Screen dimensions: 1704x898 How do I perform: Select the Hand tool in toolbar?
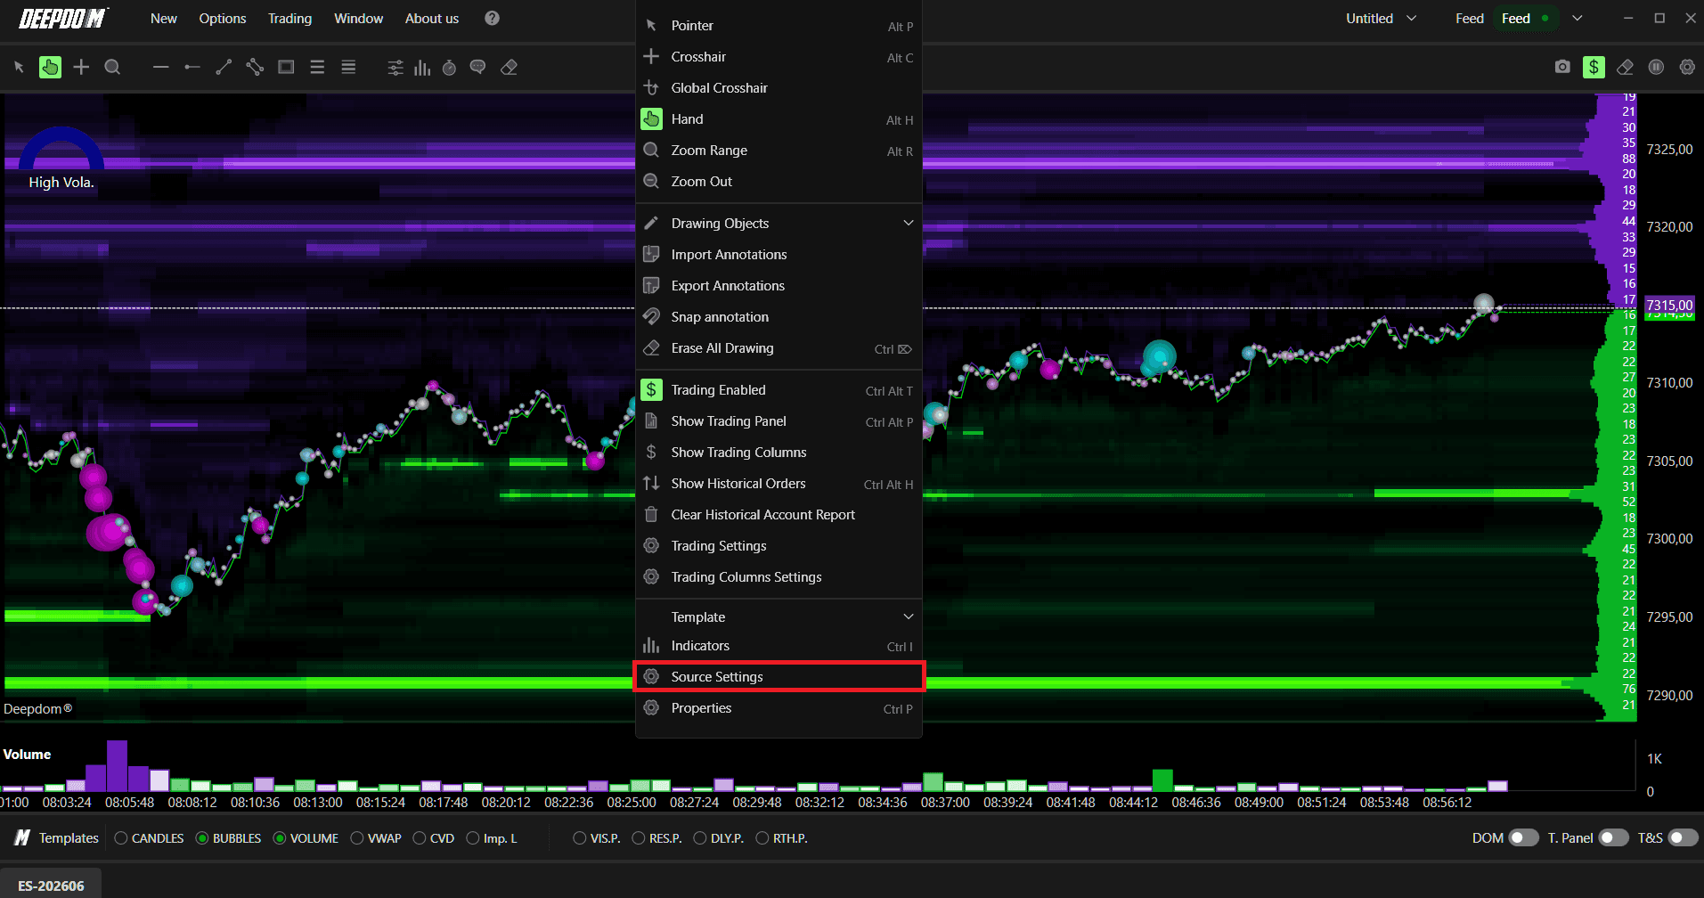point(51,67)
